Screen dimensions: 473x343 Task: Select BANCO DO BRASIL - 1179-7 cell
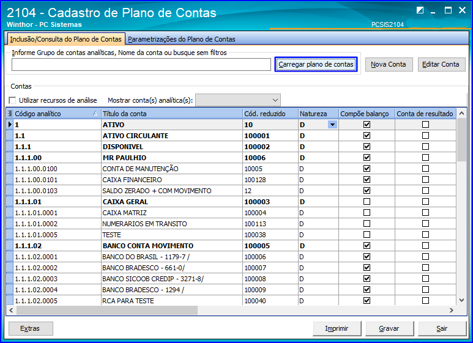coord(172,257)
